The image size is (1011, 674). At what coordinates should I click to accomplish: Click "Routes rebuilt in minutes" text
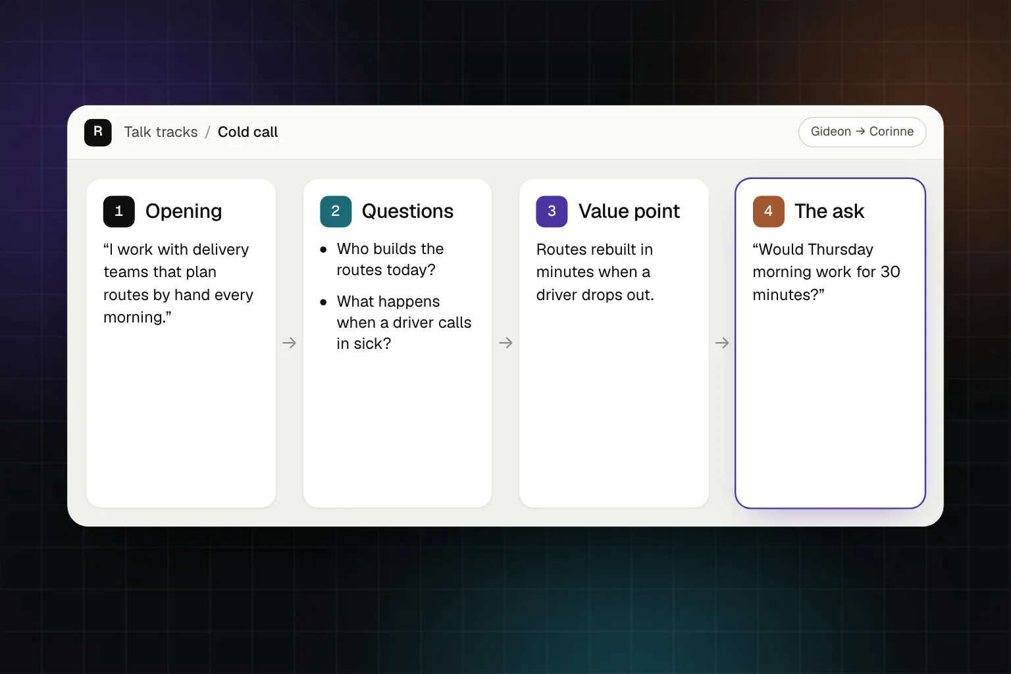[x=595, y=272]
